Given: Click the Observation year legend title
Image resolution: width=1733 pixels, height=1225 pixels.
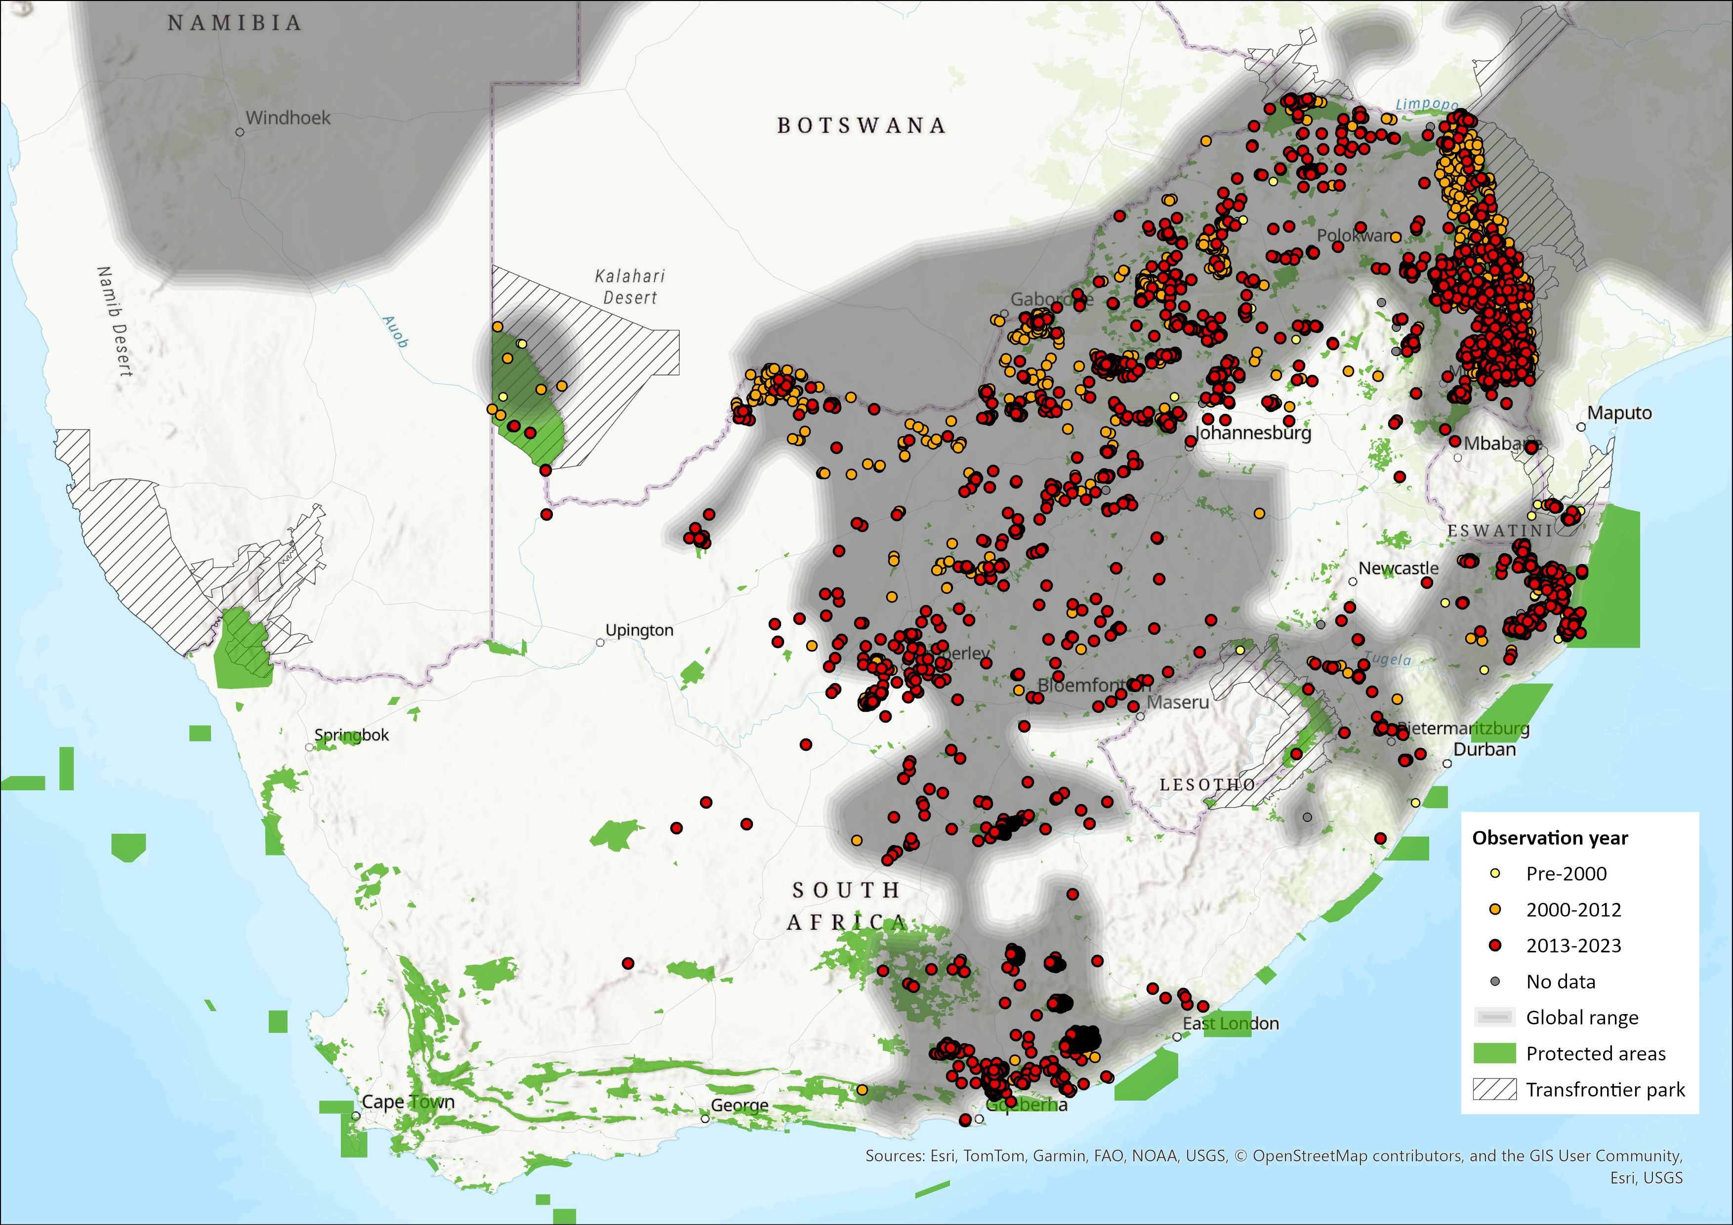Looking at the screenshot, I should [1550, 838].
